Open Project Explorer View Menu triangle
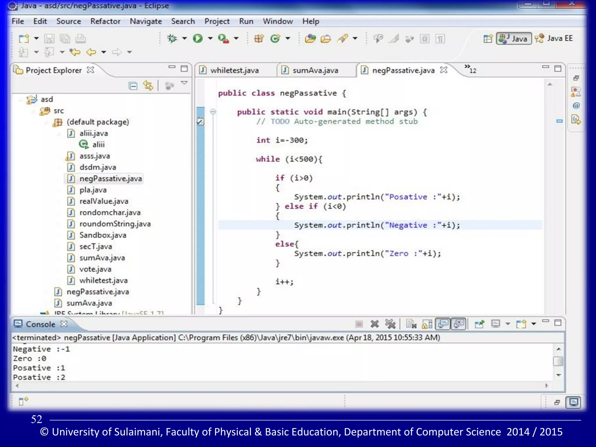The image size is (596, 447). click(x=184, y=83)
